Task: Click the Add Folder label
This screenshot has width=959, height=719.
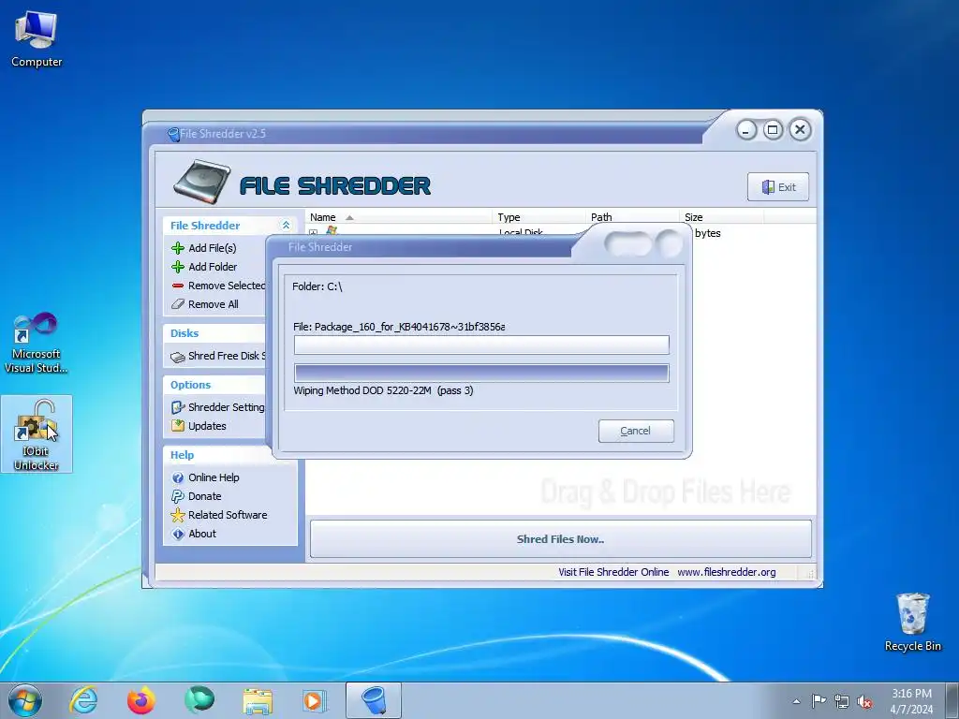Action: pos(213,267)
